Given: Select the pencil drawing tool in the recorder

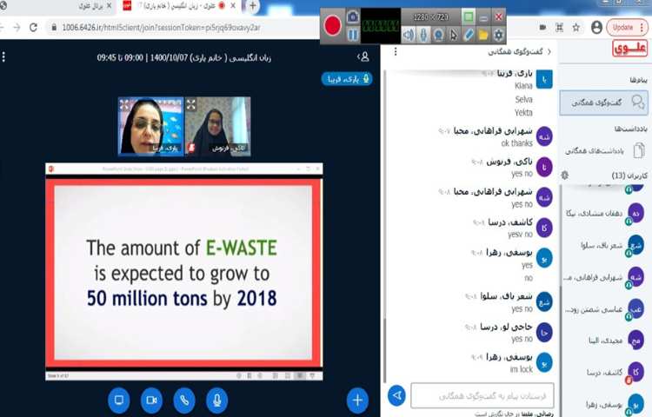Looking at the screenshot, I should point(469,35).
